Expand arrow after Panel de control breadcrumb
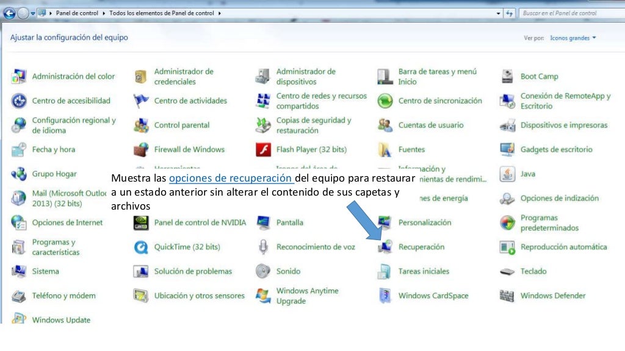This screenshot has width=625, height=351. click(104, 13)
